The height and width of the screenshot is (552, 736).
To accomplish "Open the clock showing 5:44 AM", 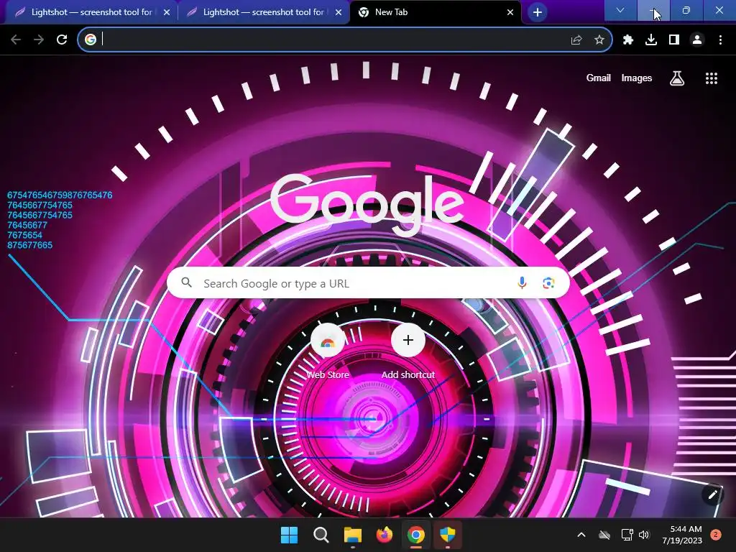I will (x=682, y=535).
